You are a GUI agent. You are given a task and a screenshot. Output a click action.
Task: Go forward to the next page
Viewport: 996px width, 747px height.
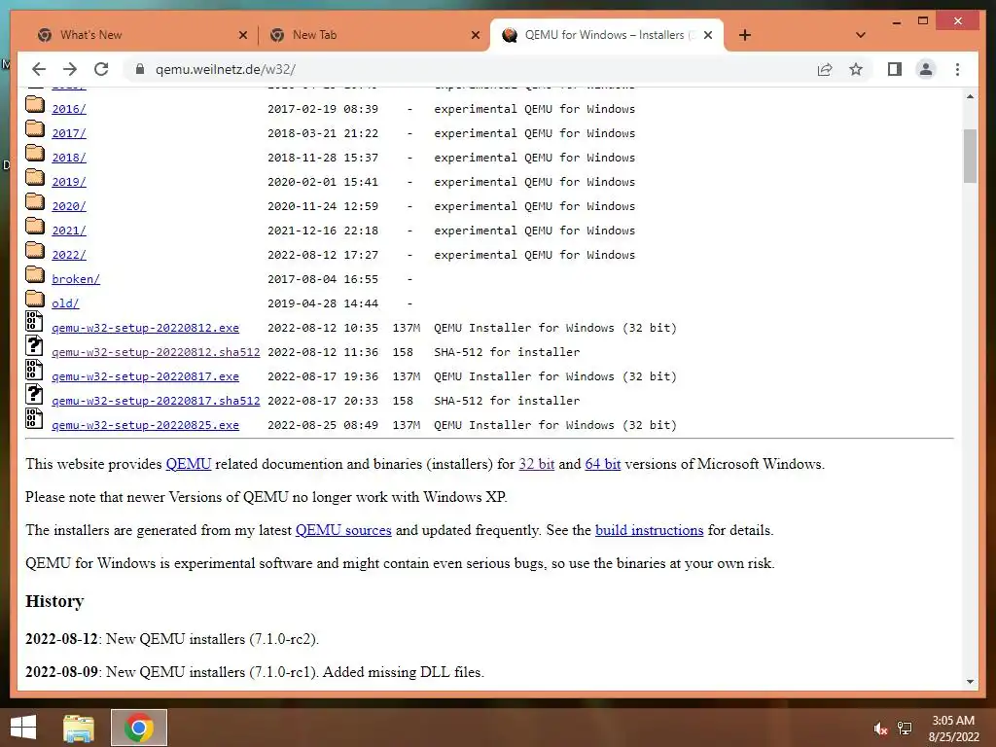pyautogui.click(x=70, y=69)
